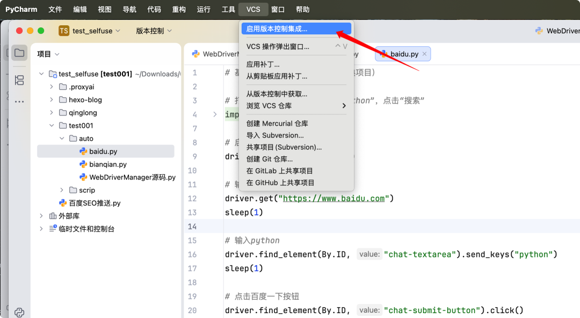Unfold the import block on line 4
This screenshot has height=318, width=580.
pos(214,114)
